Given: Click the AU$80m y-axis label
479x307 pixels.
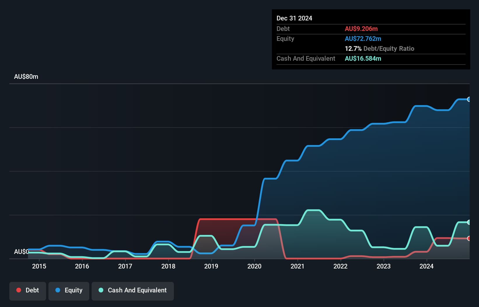Looking at the screenshot, I should pos(26,77).
